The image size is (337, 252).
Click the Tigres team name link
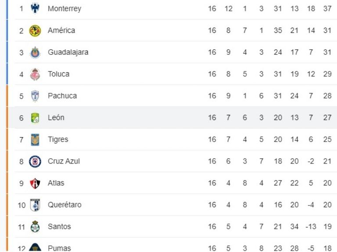click(x=58, y=139)
